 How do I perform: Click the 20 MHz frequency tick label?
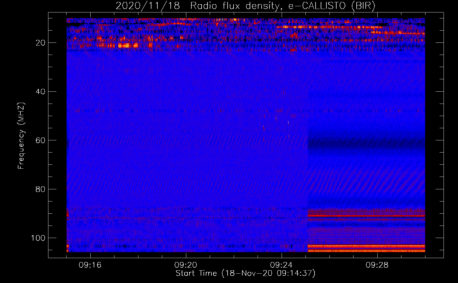pos(40,43)
